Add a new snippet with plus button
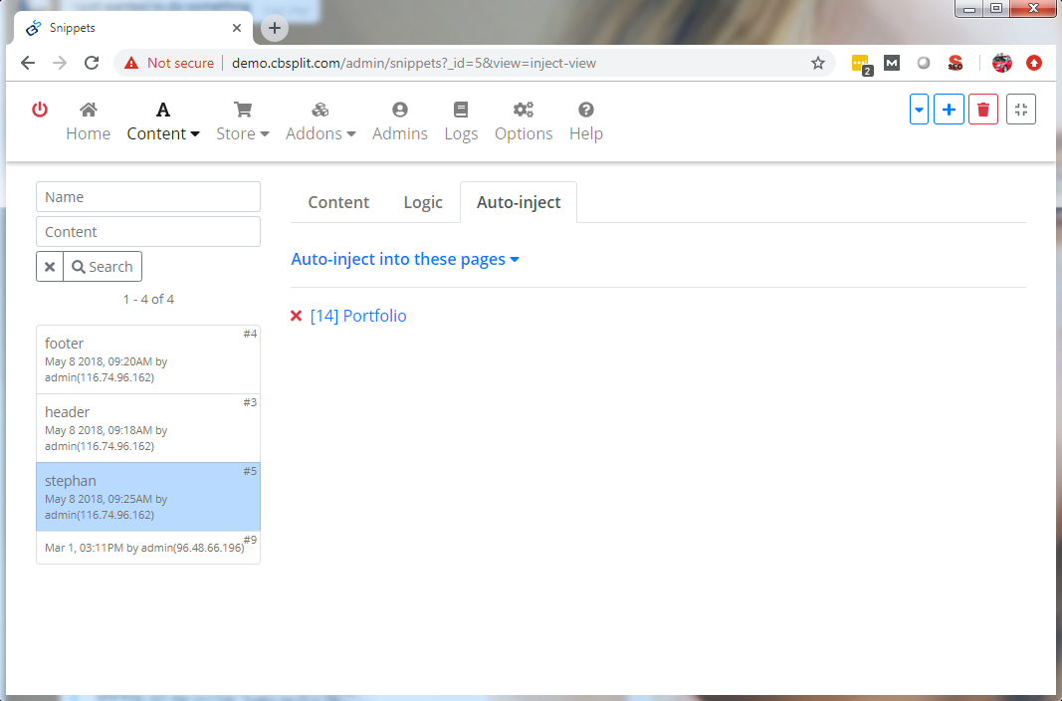 [x=949, y=110]
